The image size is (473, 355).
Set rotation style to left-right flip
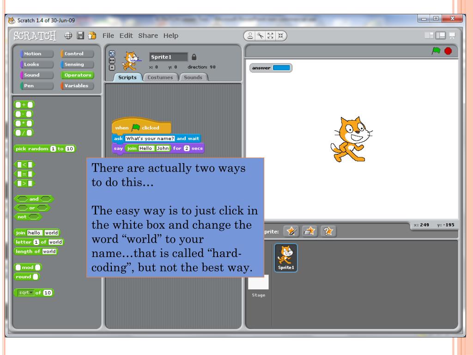pyautogui.click(x=112, y=61)
